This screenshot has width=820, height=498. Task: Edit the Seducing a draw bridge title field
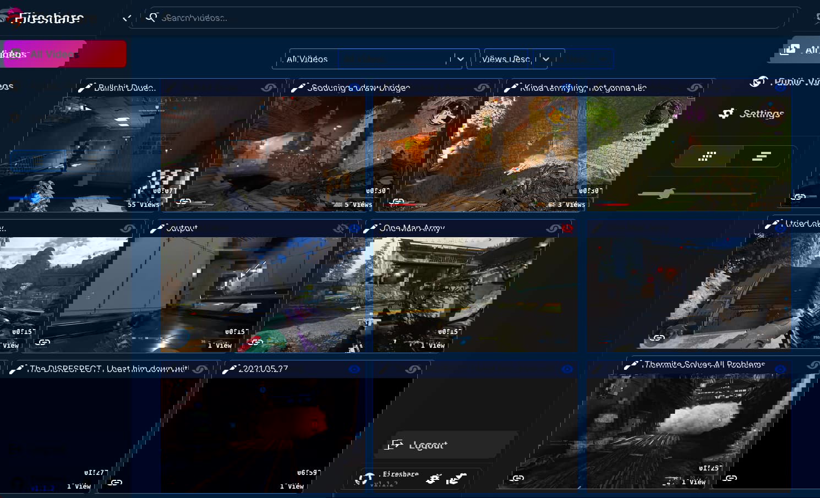359,88
